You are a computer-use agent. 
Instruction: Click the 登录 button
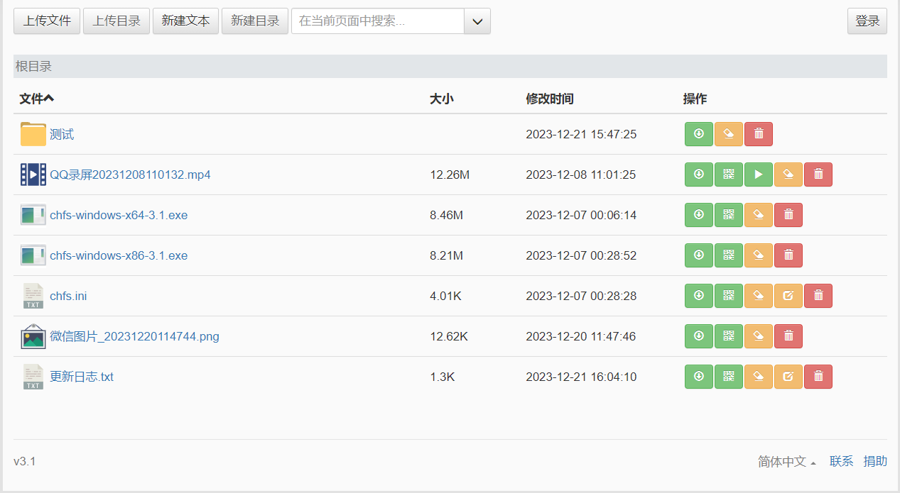tap(867, 21)
